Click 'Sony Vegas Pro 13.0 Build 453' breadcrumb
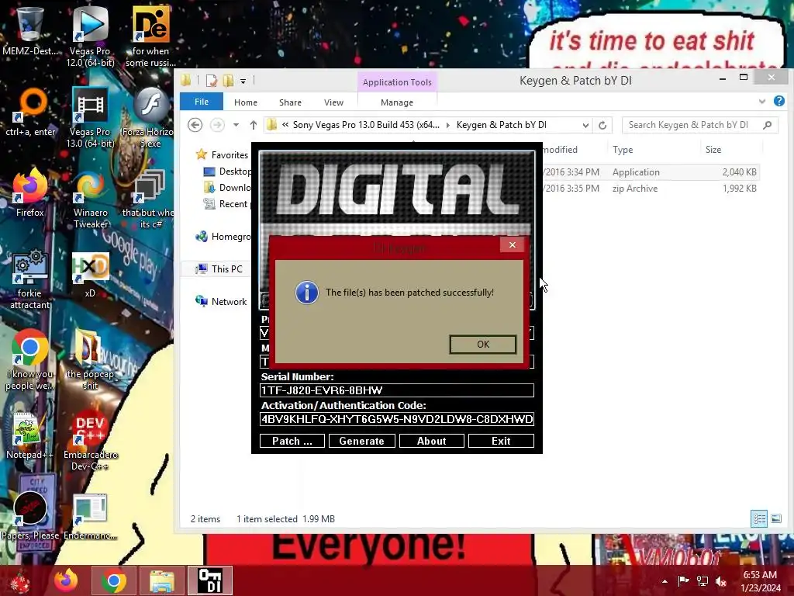This screenshot has height=596, width=794. [366, 125]
